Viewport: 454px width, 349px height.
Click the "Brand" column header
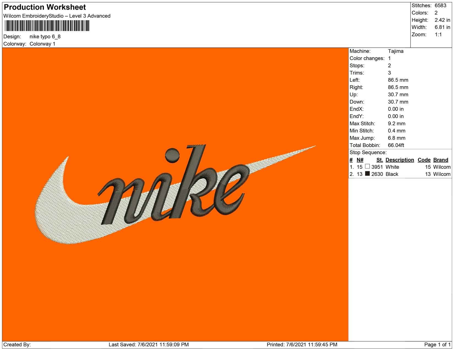441,160
